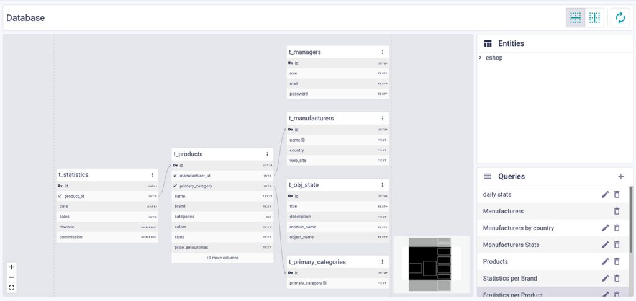This screenshot has height=301, width=636.
Task: Click the Queries panel list icon
Action: (488, 176)
